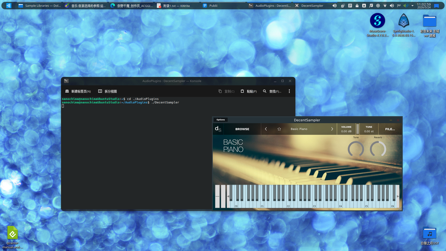Click the clock in the top panel
This screenshot has width=446, height=251.
click(x=424, y=6)
